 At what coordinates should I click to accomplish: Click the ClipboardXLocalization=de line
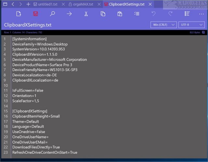[x=35, y=80]
